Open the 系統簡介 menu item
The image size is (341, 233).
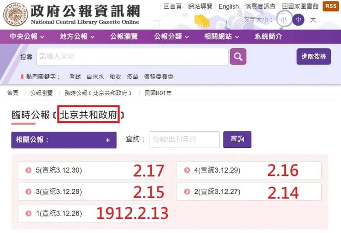tap(268, 36)
